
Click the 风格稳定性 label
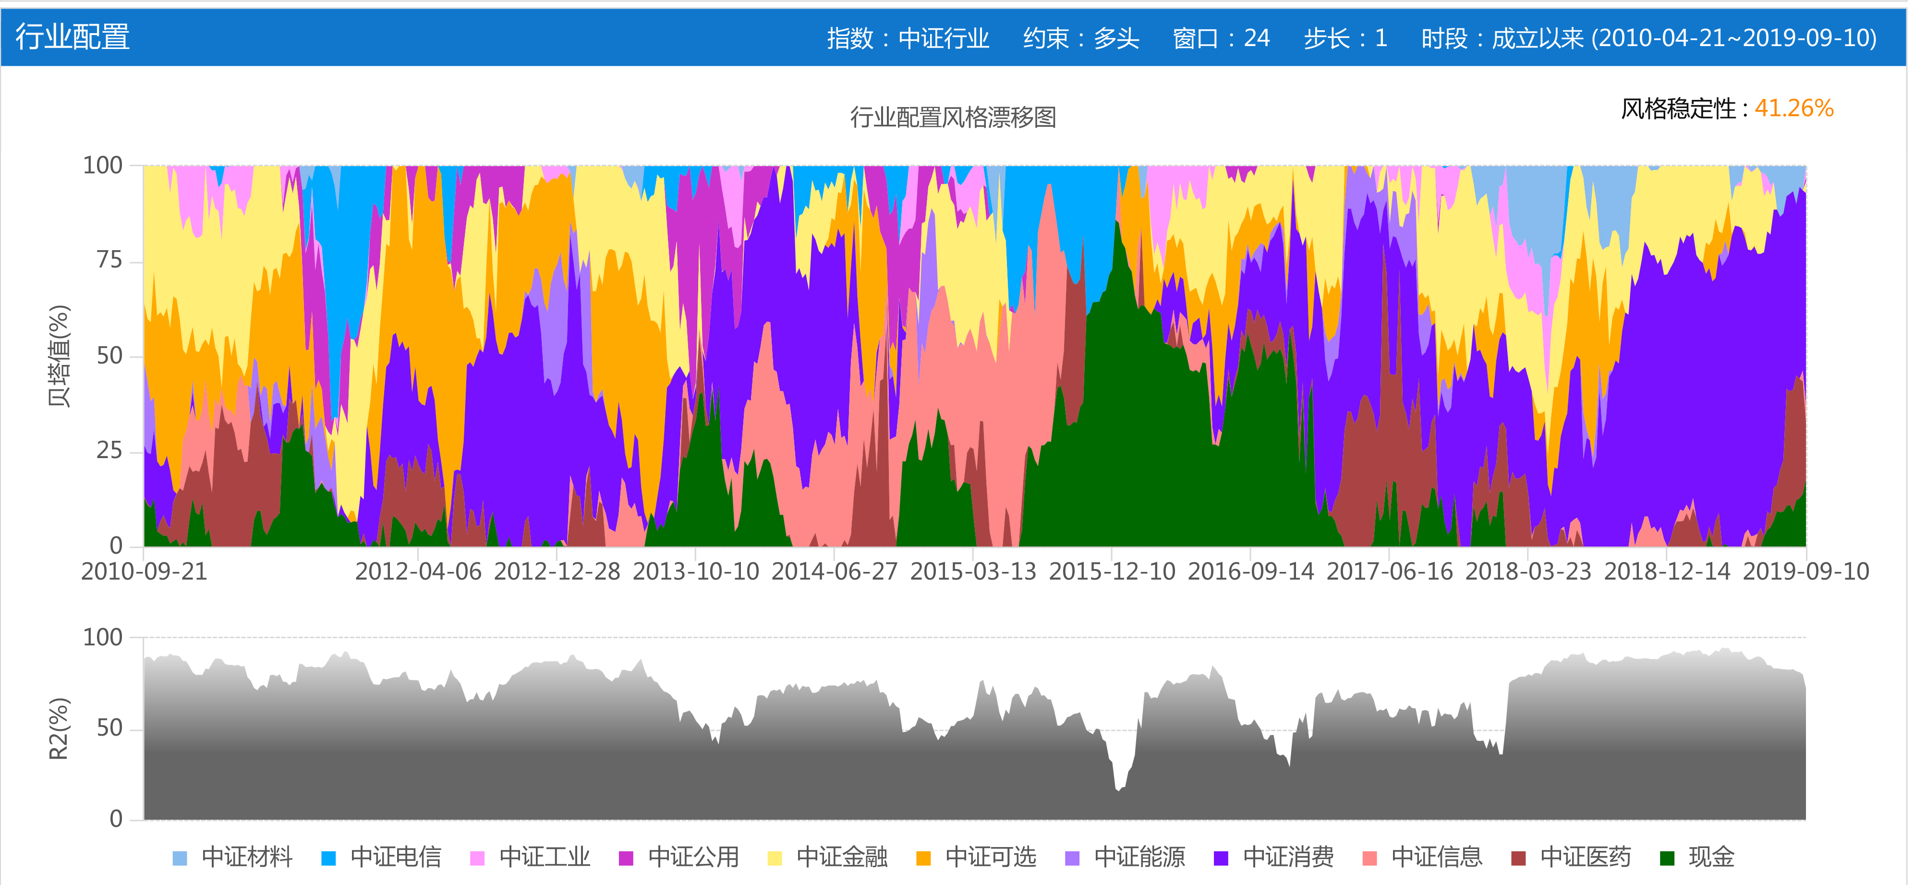[1684, 109]
